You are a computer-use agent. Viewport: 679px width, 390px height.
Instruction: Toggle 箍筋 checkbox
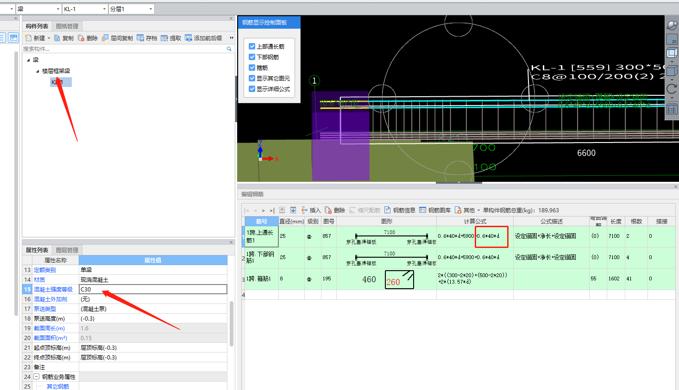click(x=252, y=68)
